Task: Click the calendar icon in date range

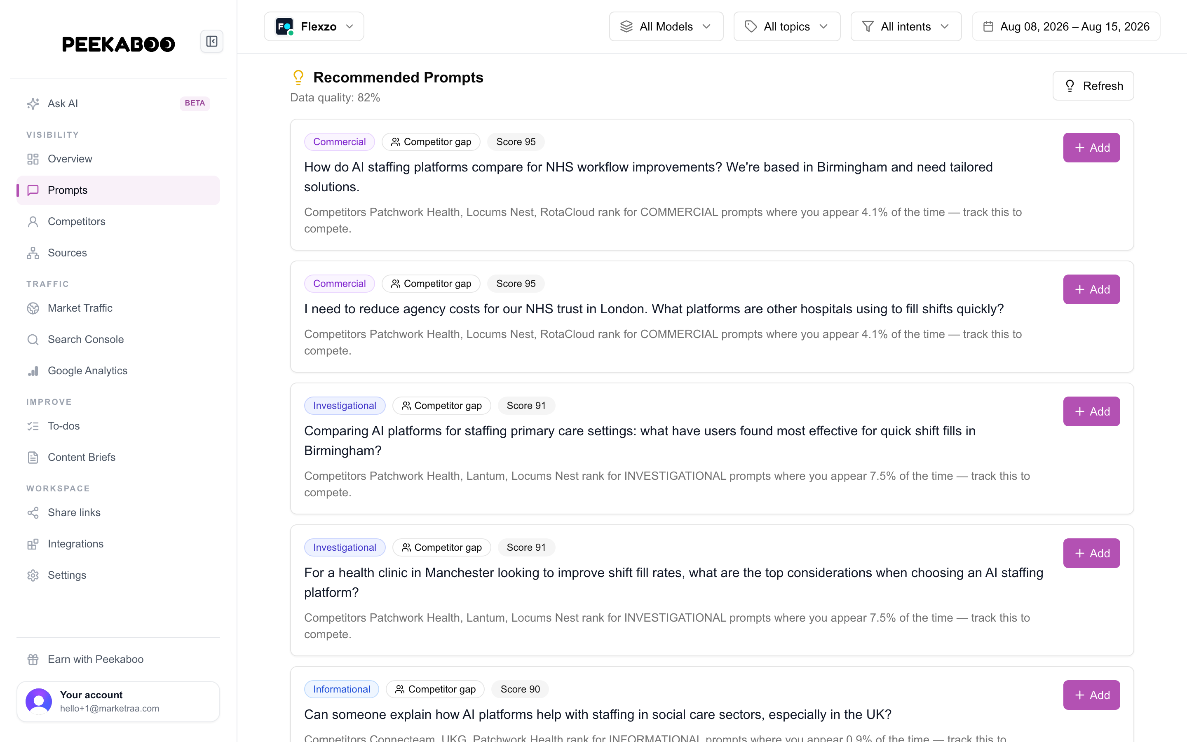Action: [x=988, y=26]
